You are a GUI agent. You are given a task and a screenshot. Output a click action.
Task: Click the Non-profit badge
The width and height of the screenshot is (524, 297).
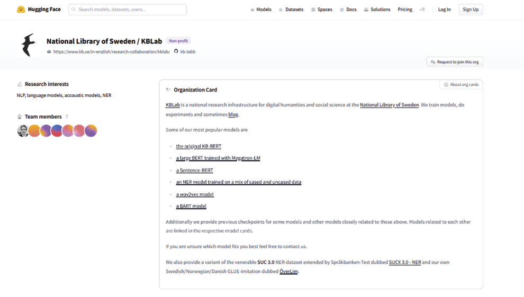(178, 41)
